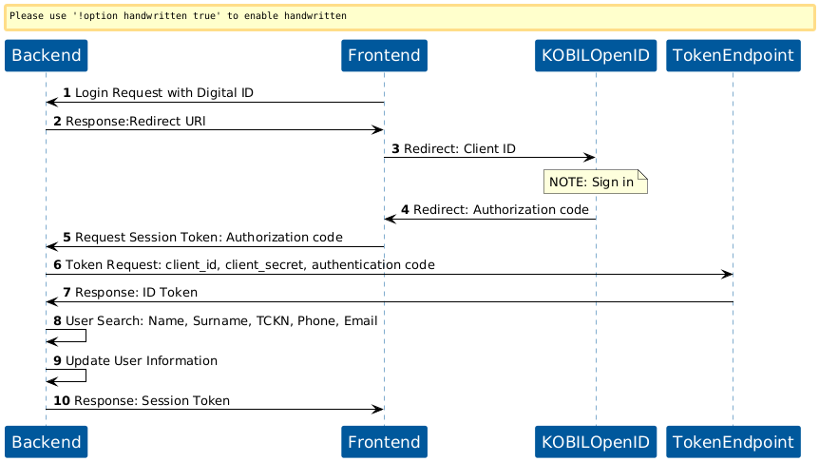Select message '3 Redirect: Client ID'
Screen dimensions: 819x462
[x=454, y=149]
